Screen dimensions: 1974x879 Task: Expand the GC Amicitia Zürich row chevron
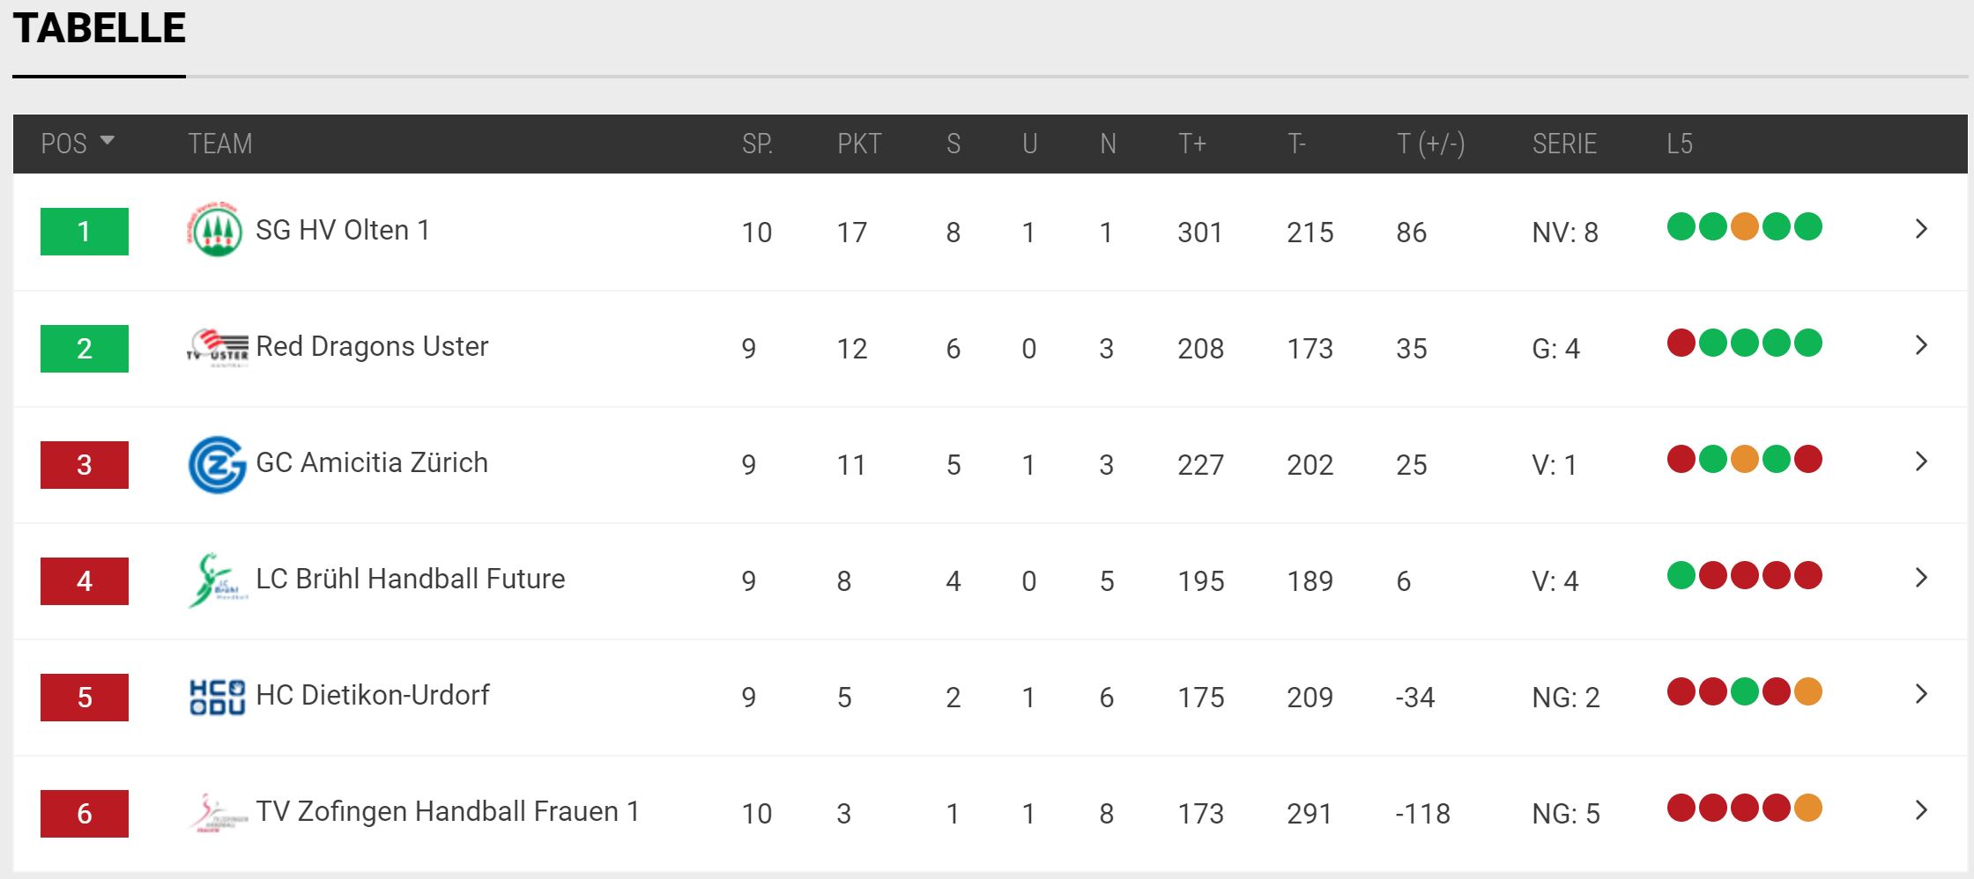click(1922, 462)
